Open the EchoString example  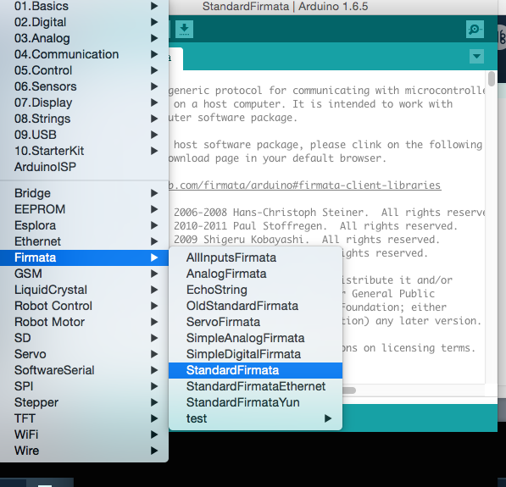coord(255,290)
